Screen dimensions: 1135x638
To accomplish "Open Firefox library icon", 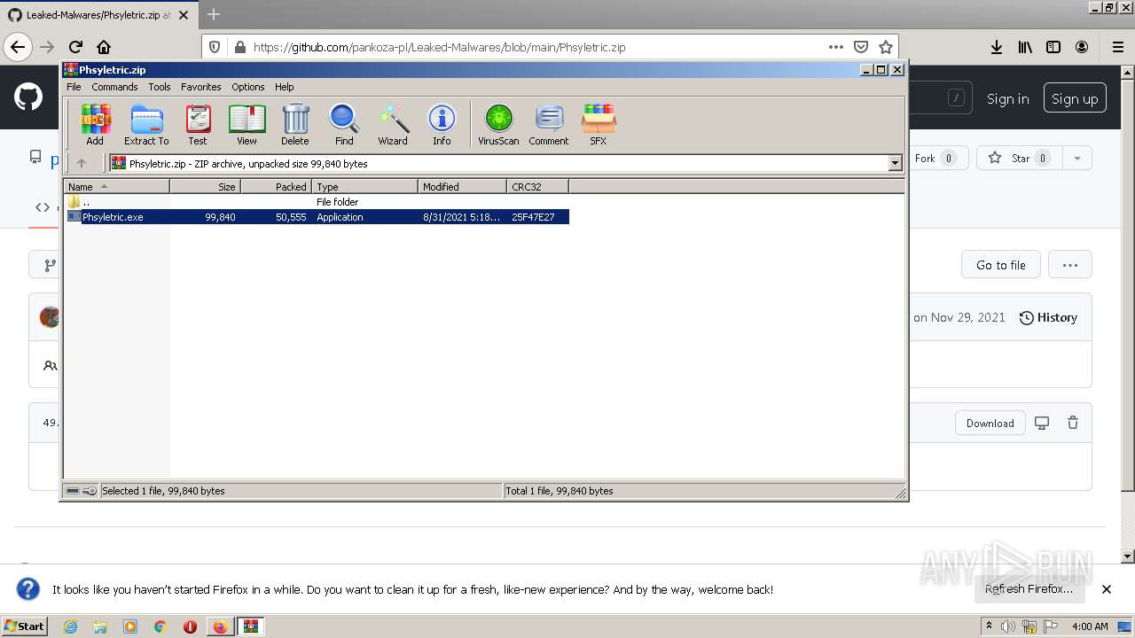I will pyautogui.click(x=1025, y=47).
